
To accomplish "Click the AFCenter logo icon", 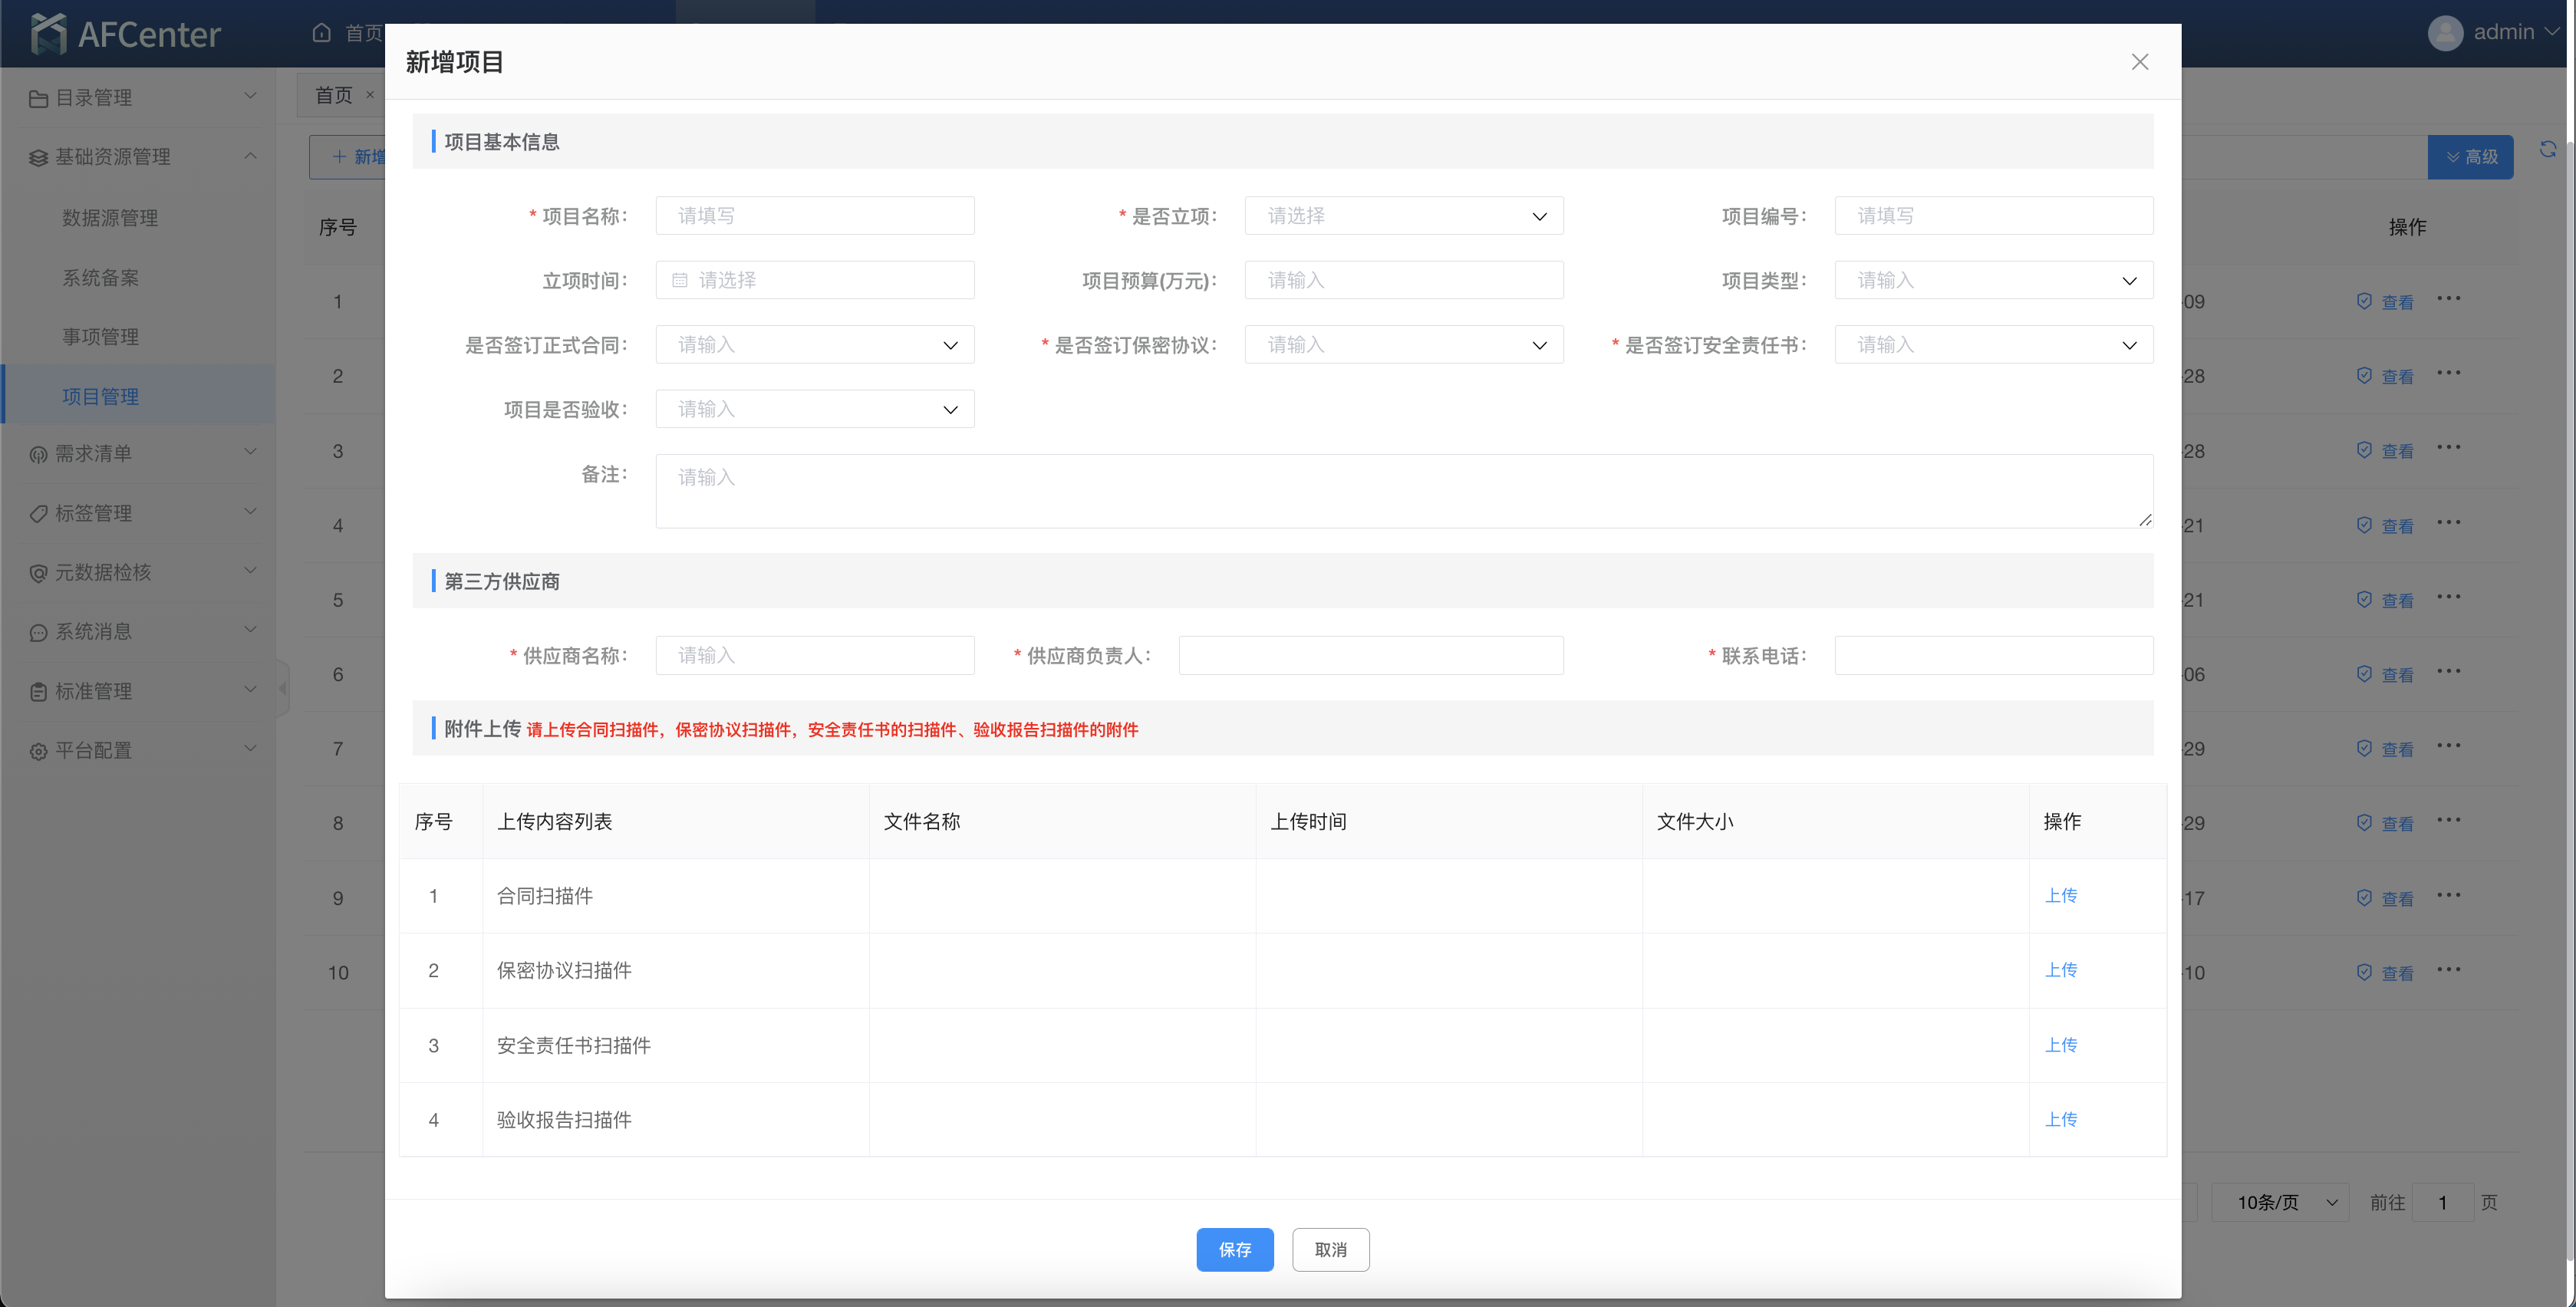I will [48, 33].
